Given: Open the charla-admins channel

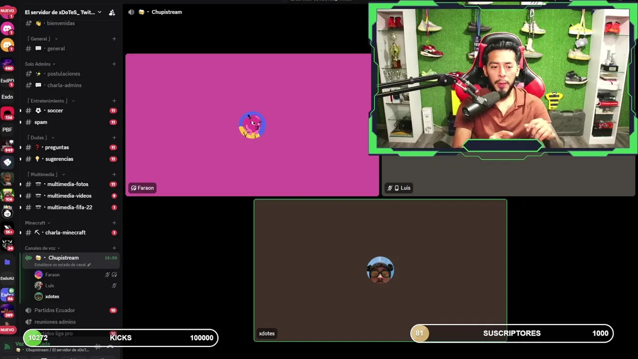Looking at the screenshot, I should tap(70, 85).
